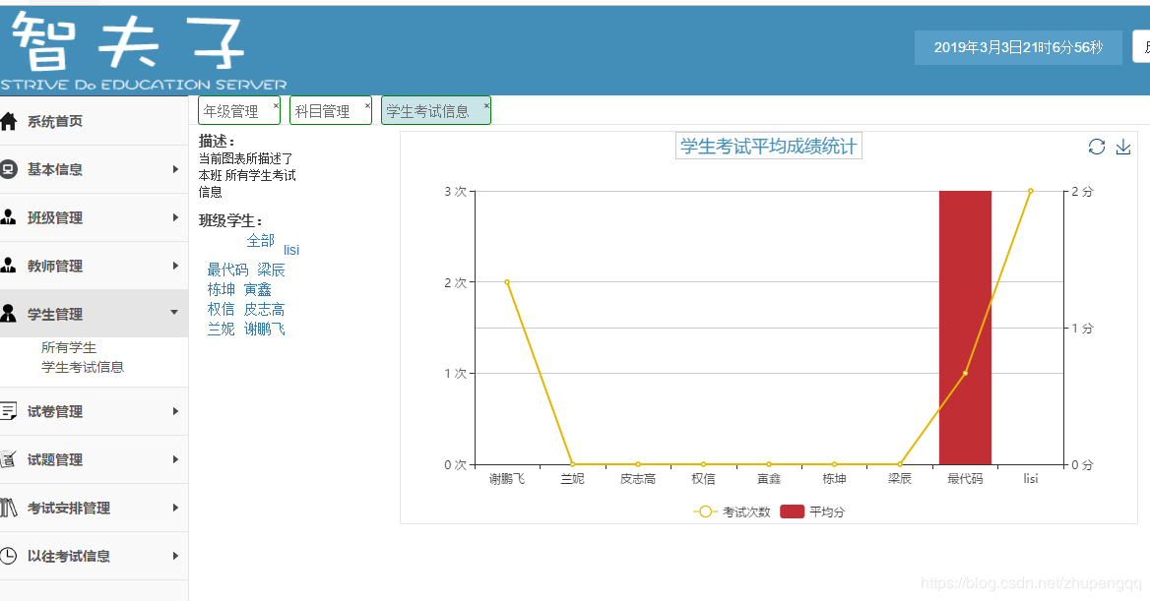
Task: Click the 考试安排管理 books icon
Action: coord(9,508)
